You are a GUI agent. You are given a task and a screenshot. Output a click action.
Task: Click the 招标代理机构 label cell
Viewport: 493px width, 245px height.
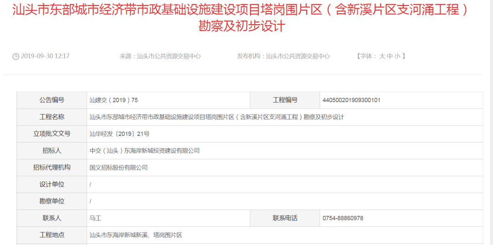(x=52, y=167)
